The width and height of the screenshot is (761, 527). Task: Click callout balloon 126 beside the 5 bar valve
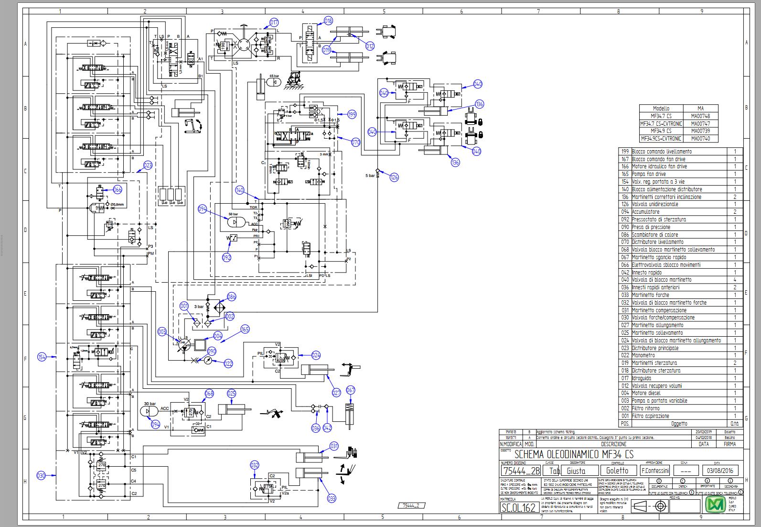click(394, 177)
